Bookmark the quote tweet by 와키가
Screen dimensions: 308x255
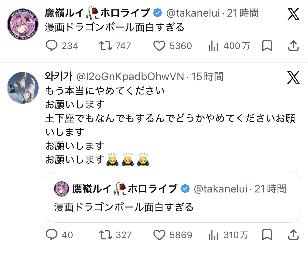(x=267, y=235)
